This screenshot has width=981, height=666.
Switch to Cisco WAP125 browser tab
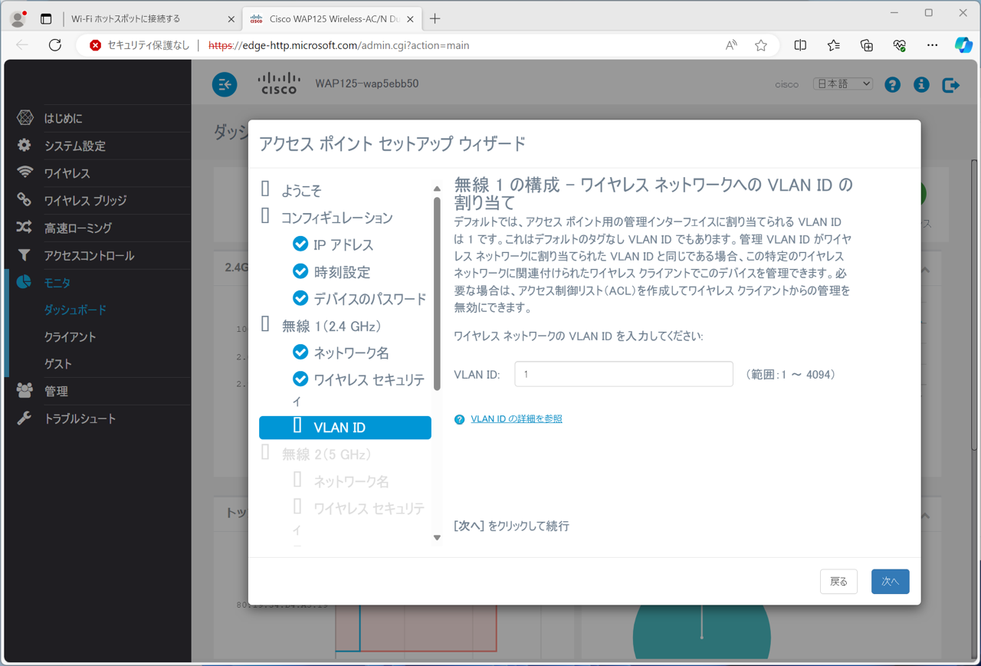click(331, 19)
